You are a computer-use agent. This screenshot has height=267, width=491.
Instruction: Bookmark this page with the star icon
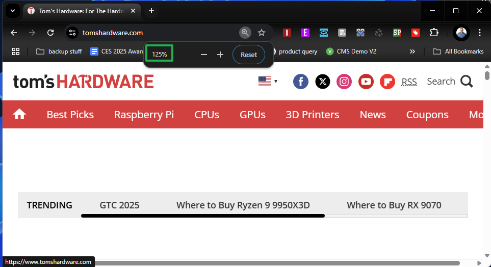tap(262, 33)
